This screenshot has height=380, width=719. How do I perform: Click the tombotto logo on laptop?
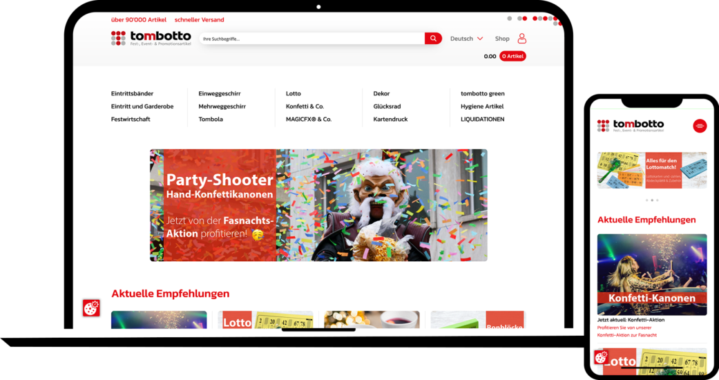(151, 38)
